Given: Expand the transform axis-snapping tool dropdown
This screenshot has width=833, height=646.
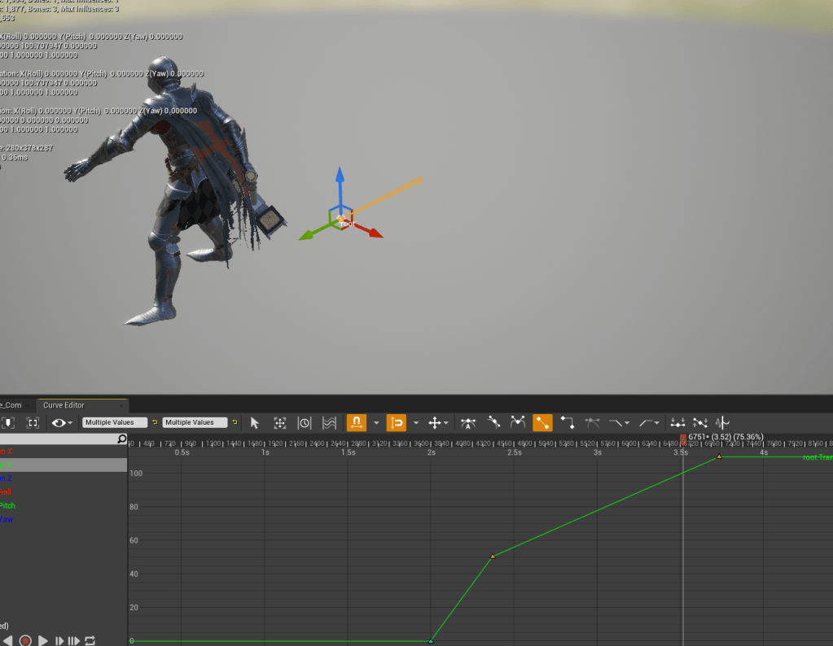Looking at the screenshot, I should pos(438,423).
